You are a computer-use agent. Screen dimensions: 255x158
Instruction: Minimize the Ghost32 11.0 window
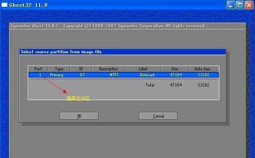[x=230, y=5]
